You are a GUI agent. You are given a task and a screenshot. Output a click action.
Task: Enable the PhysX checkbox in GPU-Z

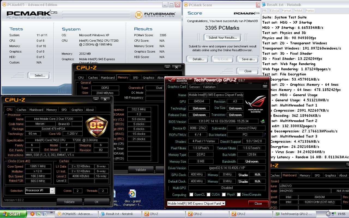tap(224, 195)
